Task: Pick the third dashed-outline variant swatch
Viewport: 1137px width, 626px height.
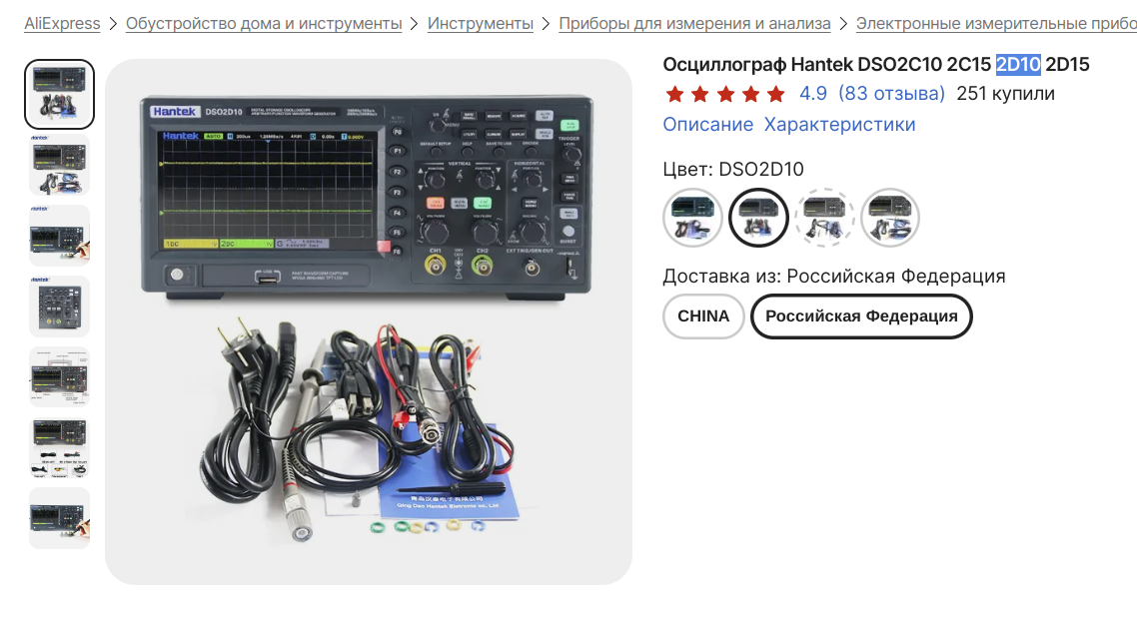Action: coord(824,218)
